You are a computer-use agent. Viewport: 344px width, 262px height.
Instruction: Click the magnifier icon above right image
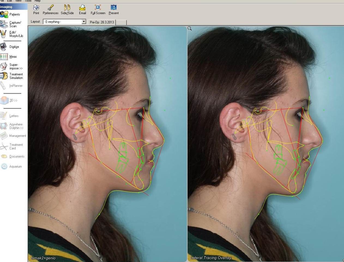tap(190, 29)
